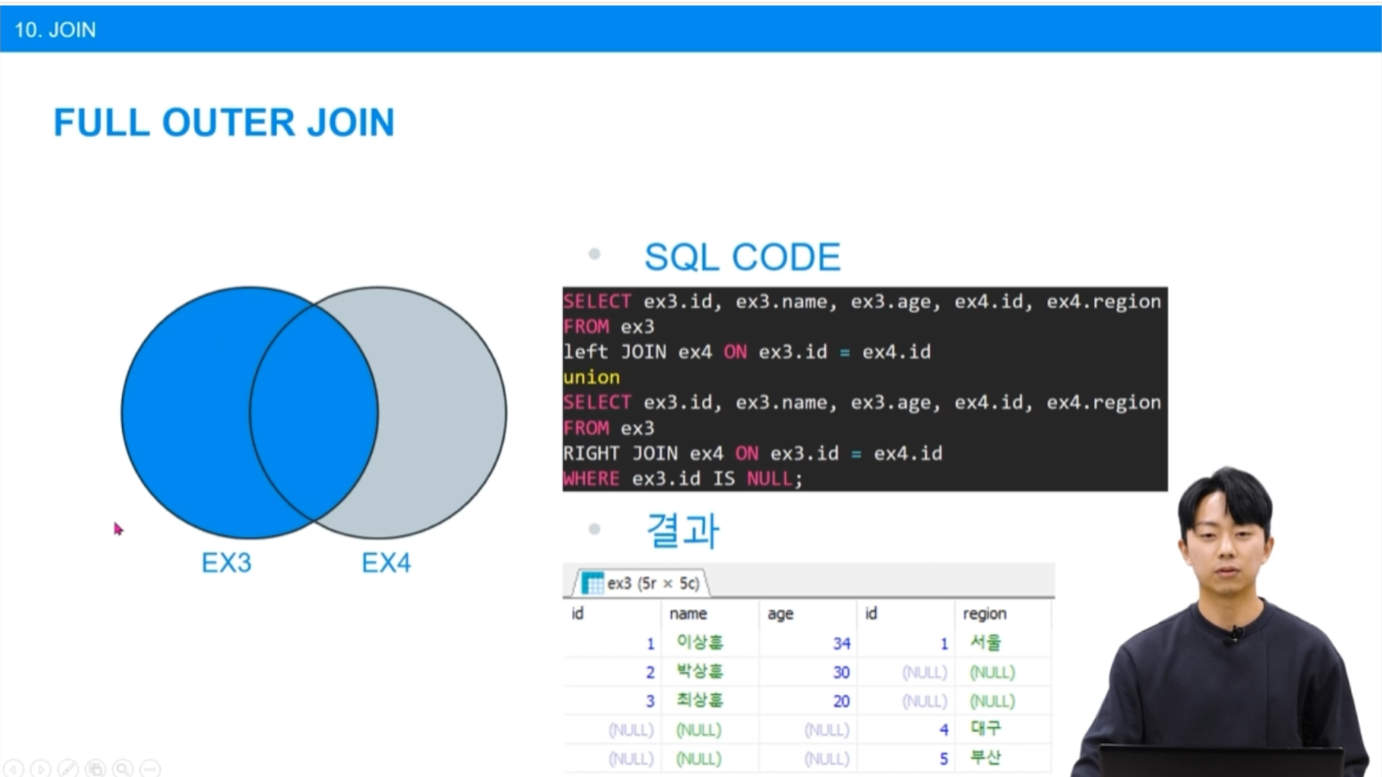The width and height of the screenshot is (1382, 777).
Task: Open the pen and laser pointer tools
Action: coord(69,768)
